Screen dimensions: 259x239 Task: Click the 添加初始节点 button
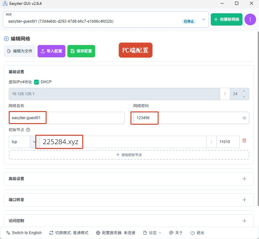(129, 155)
